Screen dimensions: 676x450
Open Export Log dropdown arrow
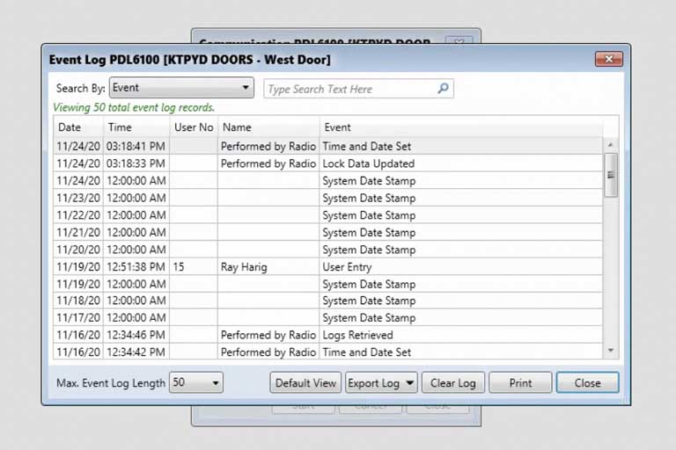[410, 383]
